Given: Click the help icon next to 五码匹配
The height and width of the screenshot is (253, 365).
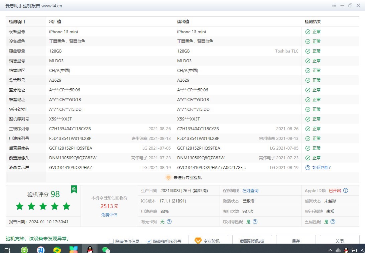Looking at the screenshot, I should (x=333, y=222).
